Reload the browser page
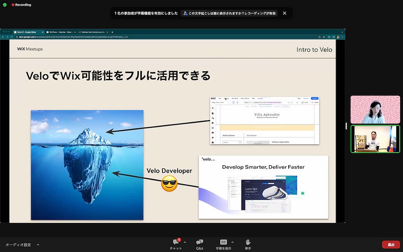403x252 pixels. pos(12,37)
